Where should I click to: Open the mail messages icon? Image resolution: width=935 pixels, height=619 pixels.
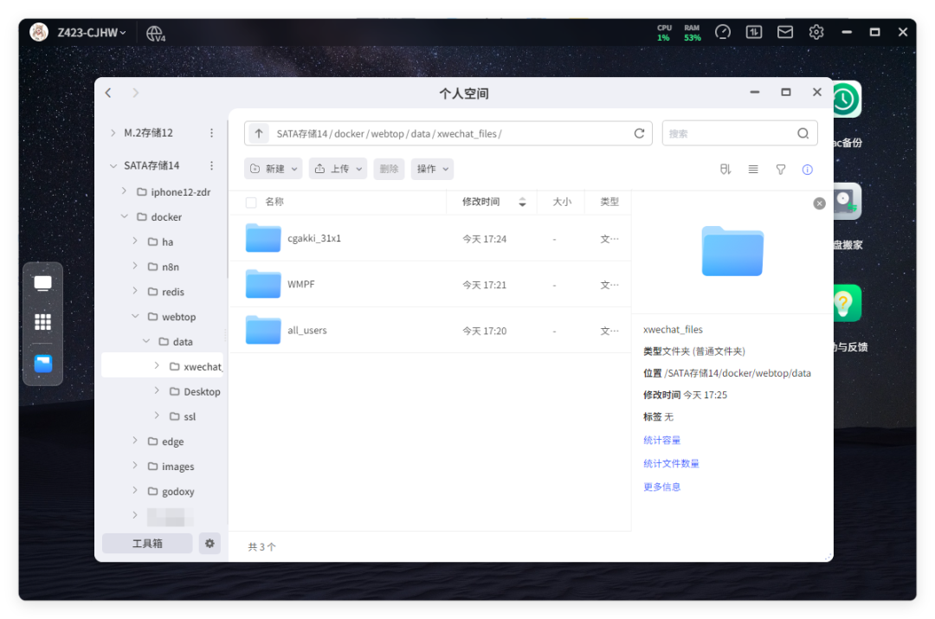[784, 32]
